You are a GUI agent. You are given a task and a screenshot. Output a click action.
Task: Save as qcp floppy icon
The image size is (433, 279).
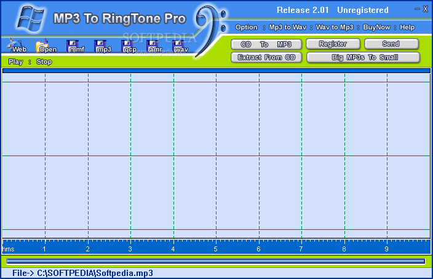click(x=129, y=46)
